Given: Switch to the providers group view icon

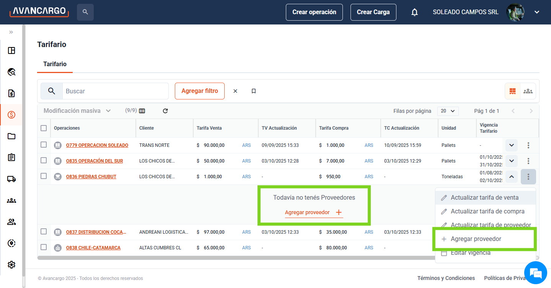Looking at the screenshot, I should (528, 91).
